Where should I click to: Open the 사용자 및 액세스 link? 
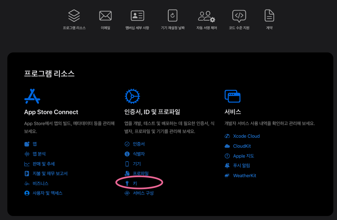tap(48, 193)
